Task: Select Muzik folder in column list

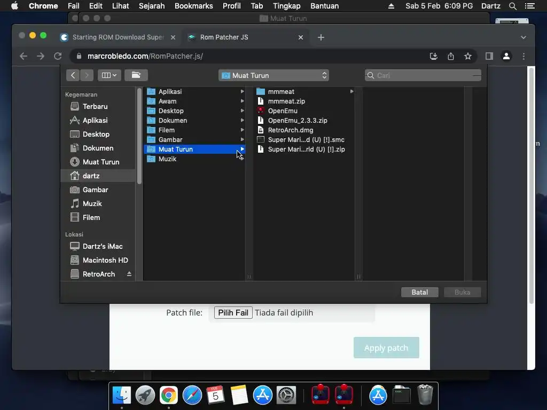Action: 194,159
